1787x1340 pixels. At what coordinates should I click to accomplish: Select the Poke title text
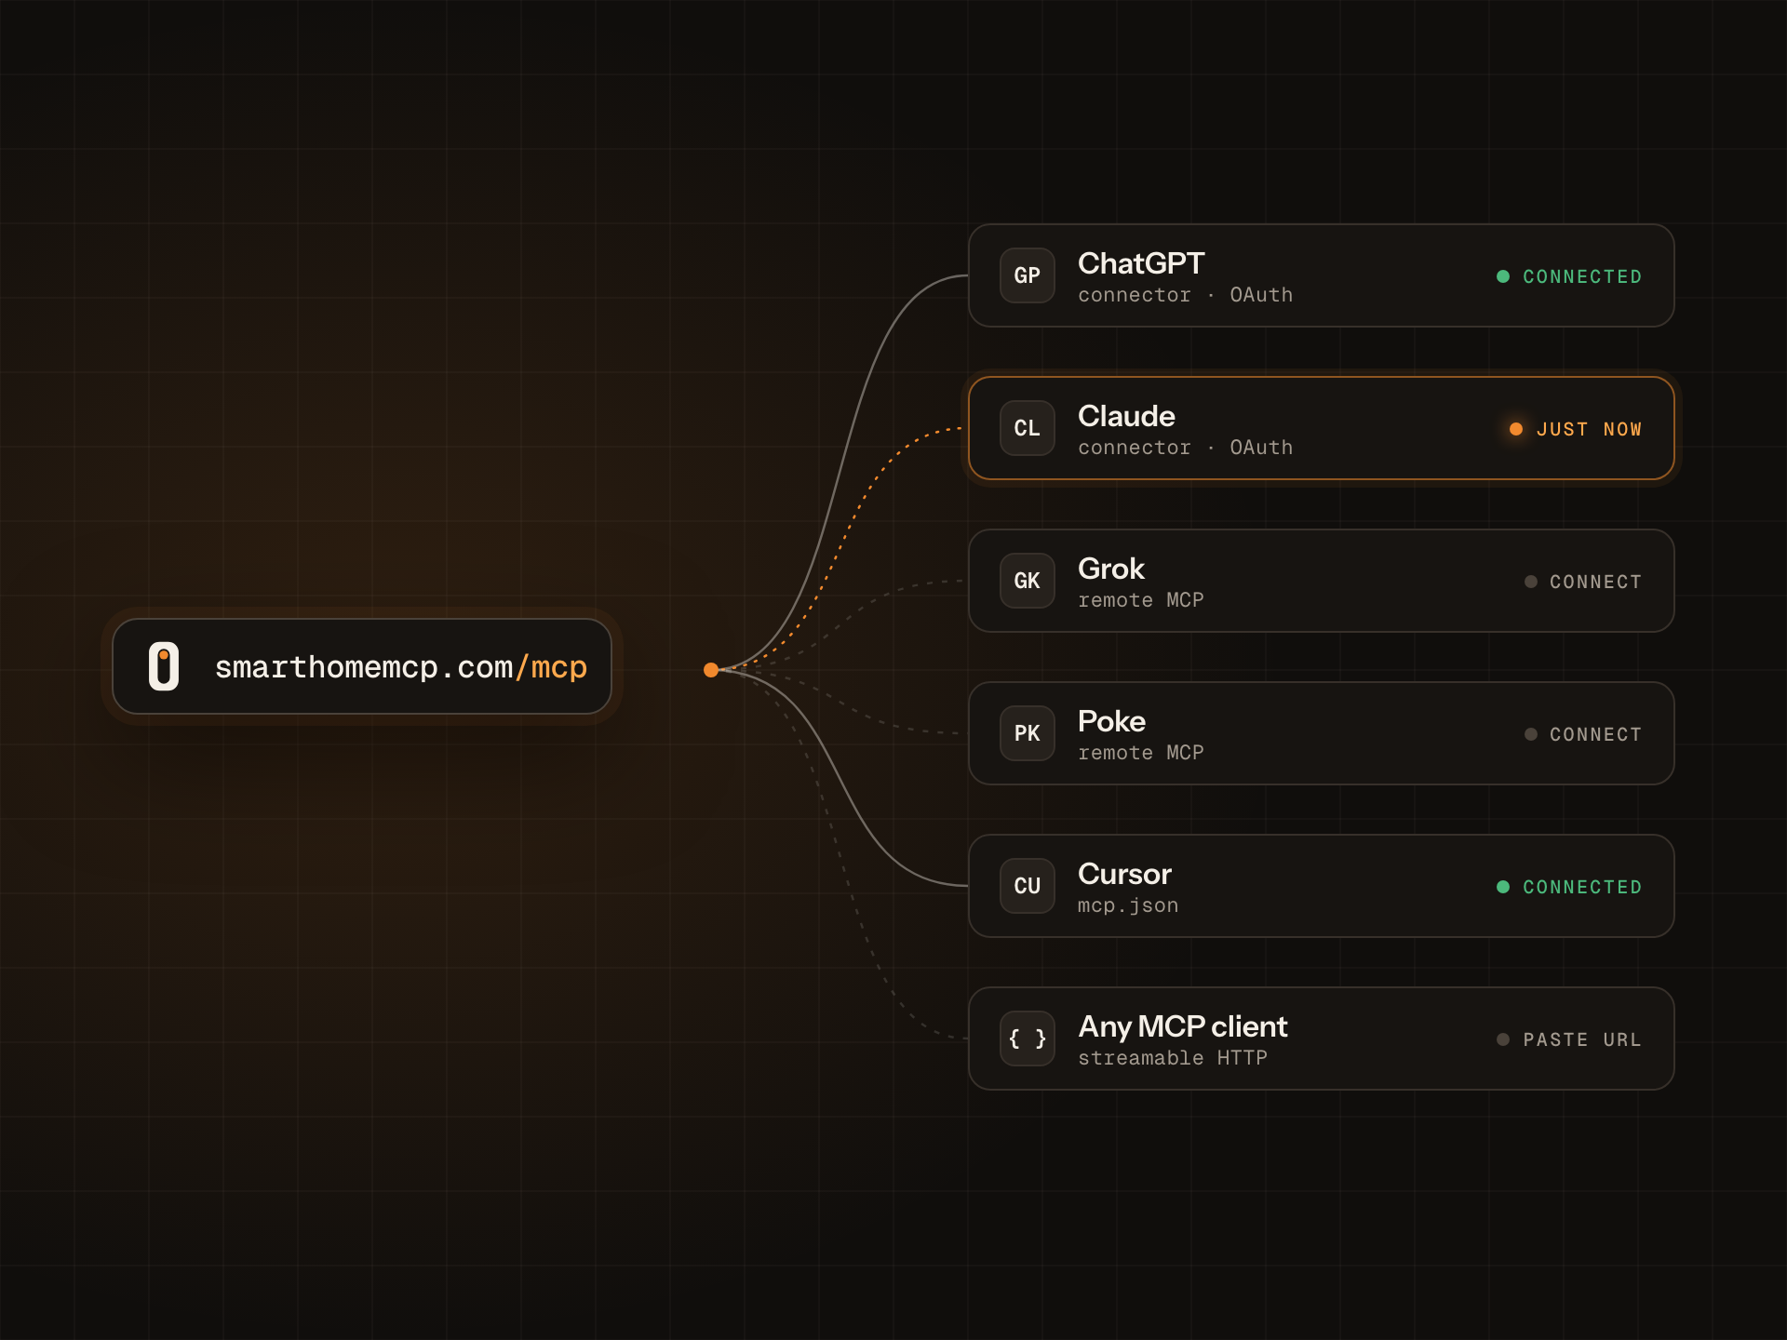point(1111,721)
